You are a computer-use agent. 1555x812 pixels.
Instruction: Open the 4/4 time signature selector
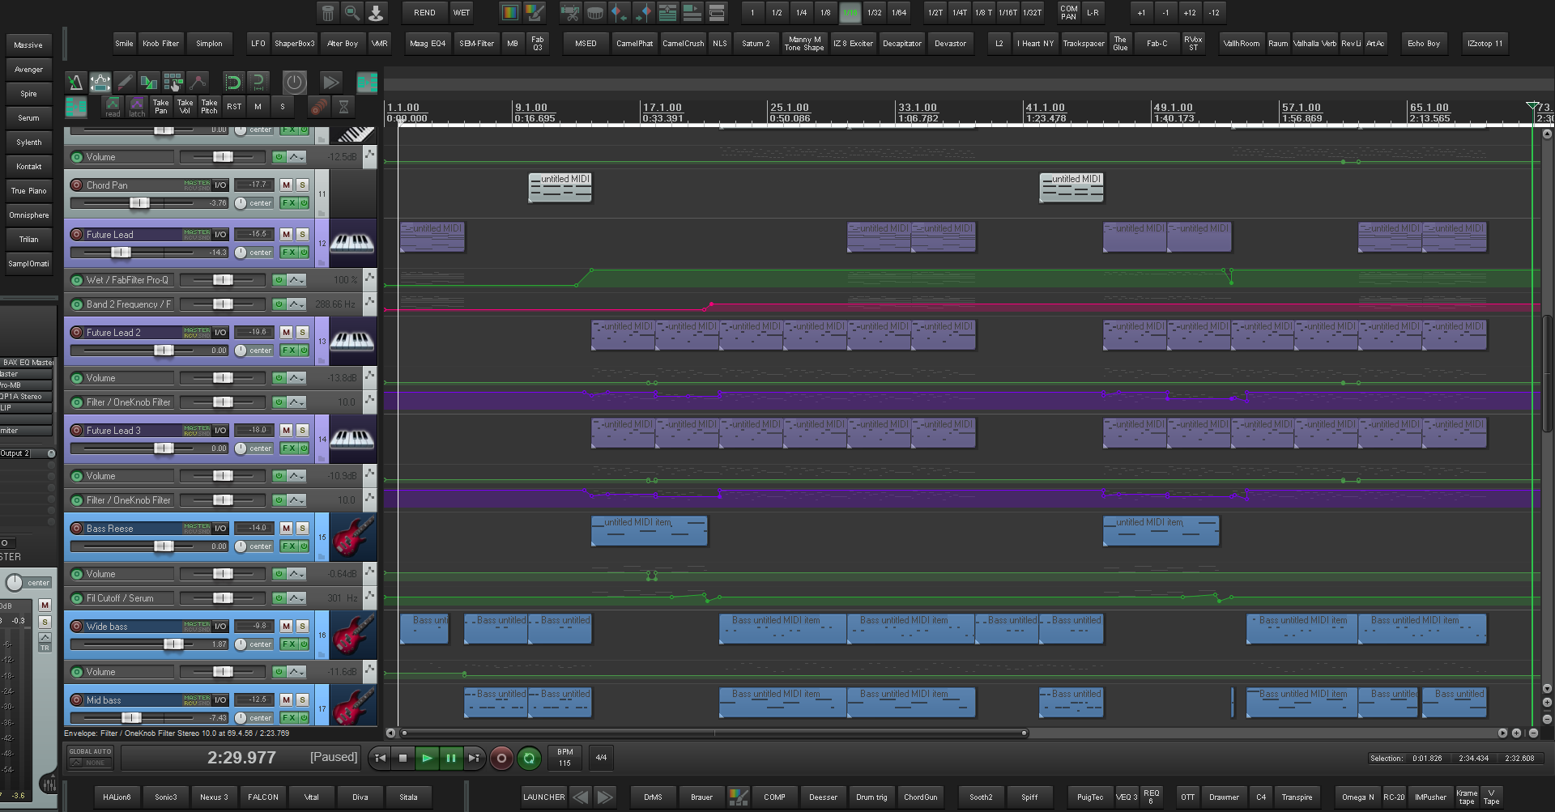(601, 758)
